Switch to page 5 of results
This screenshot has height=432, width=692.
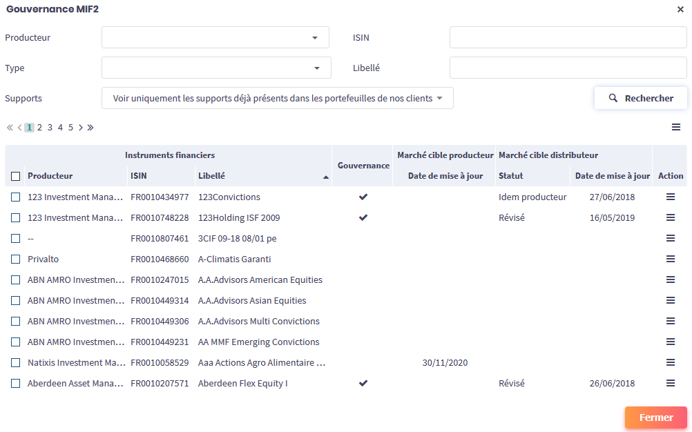pyautogui.click(x=70, y=128)
